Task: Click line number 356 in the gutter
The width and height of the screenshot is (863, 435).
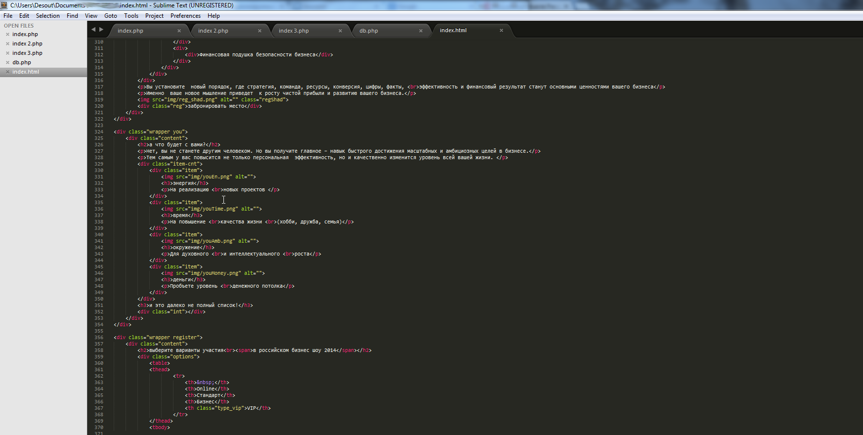Action: [x=99, y=338]
